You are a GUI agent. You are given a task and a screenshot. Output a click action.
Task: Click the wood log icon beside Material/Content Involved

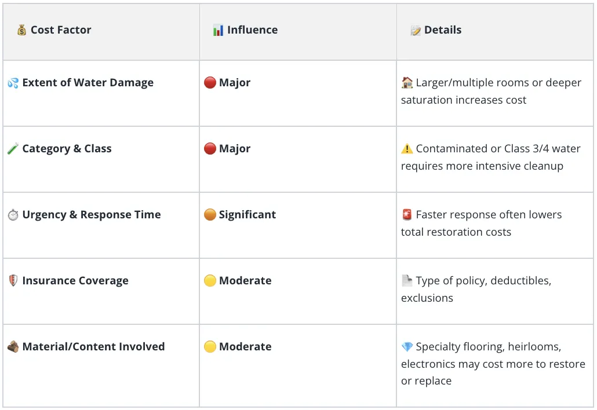click(13, 347)
